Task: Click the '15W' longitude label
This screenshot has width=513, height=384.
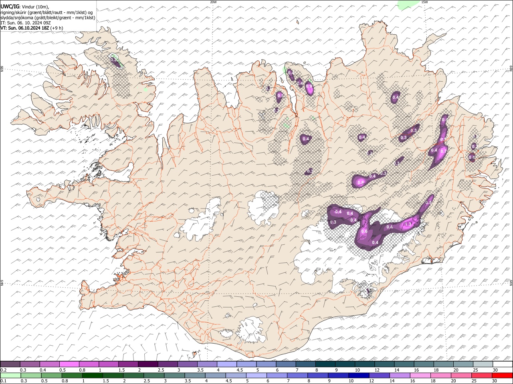Action: click(x=425, y=2)
